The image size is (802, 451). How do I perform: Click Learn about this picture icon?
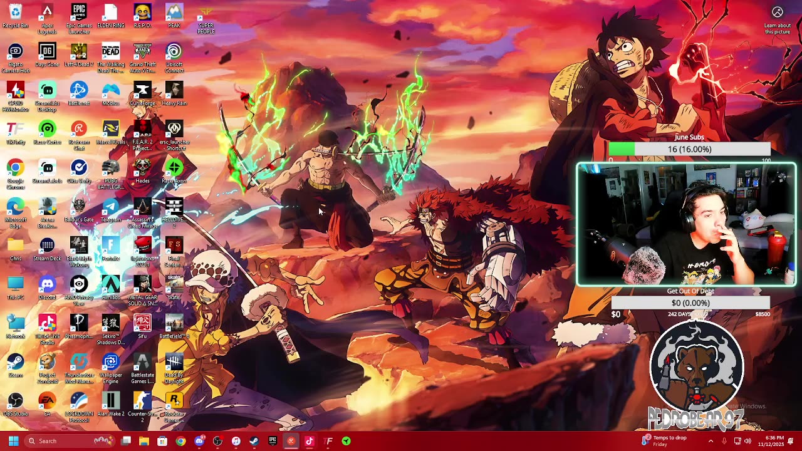coord(778,21)
